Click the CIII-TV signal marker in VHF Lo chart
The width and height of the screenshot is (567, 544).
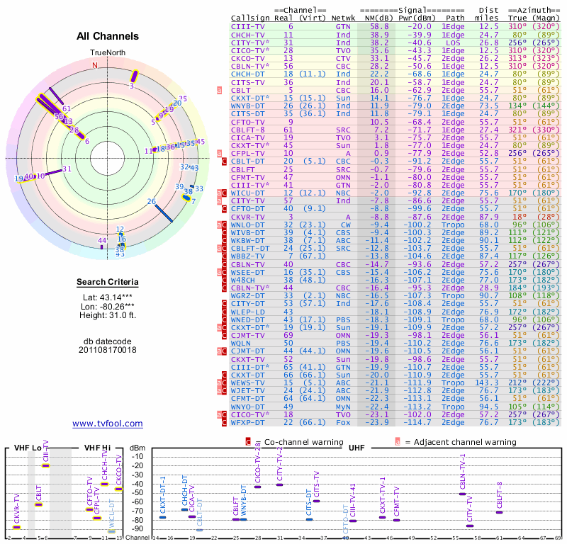pyautogui.click(x=45, y=465)
